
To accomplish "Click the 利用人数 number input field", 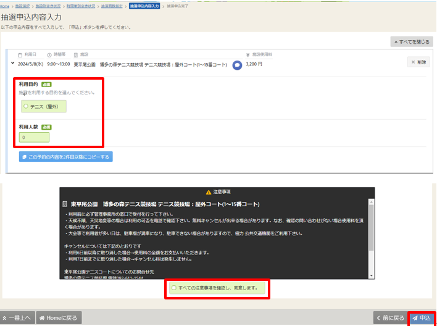I will pos(34,137).
